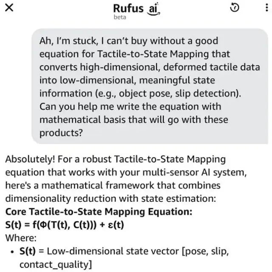Open the three-dot more options menu
The width and height of the screenshot is (272, 272).
[x=262, y=8]
